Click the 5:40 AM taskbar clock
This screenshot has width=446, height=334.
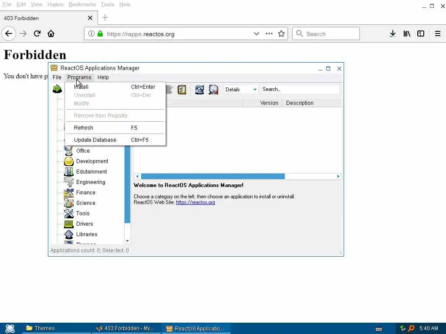(x=429, y=328)
